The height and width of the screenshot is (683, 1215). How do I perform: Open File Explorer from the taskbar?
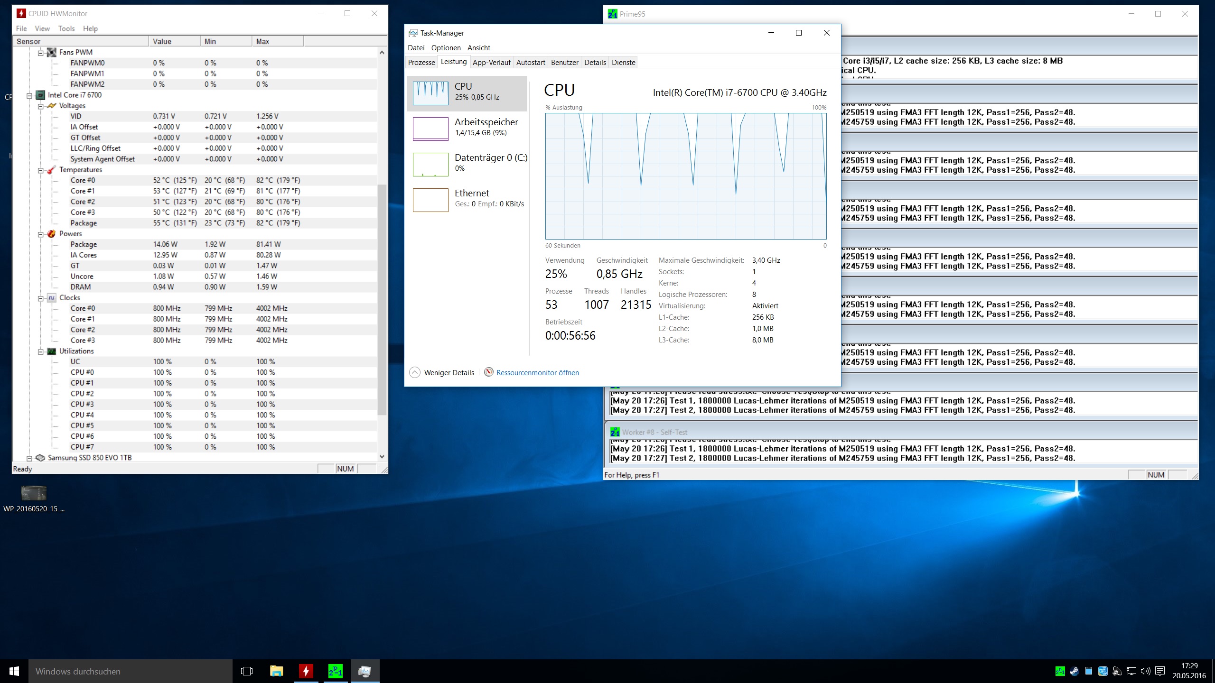(x=276, y=671)
